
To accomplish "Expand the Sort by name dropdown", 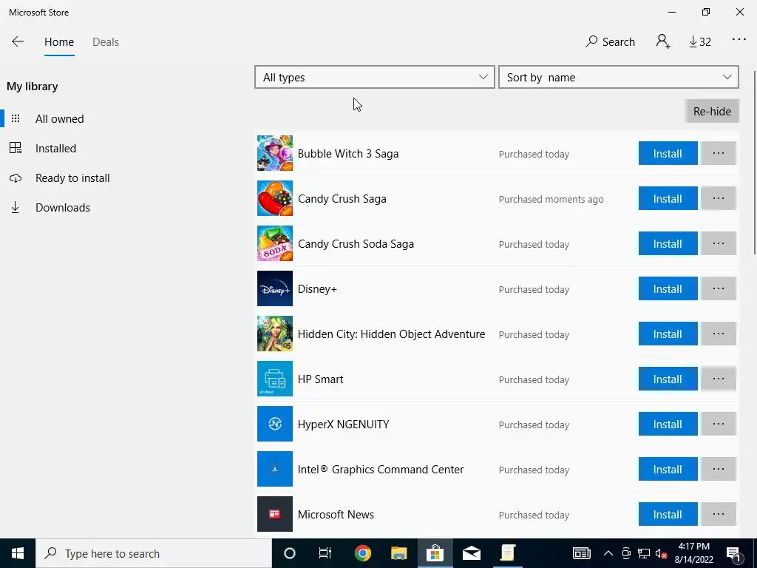I will pyautogui.click(x=619, y=77).
